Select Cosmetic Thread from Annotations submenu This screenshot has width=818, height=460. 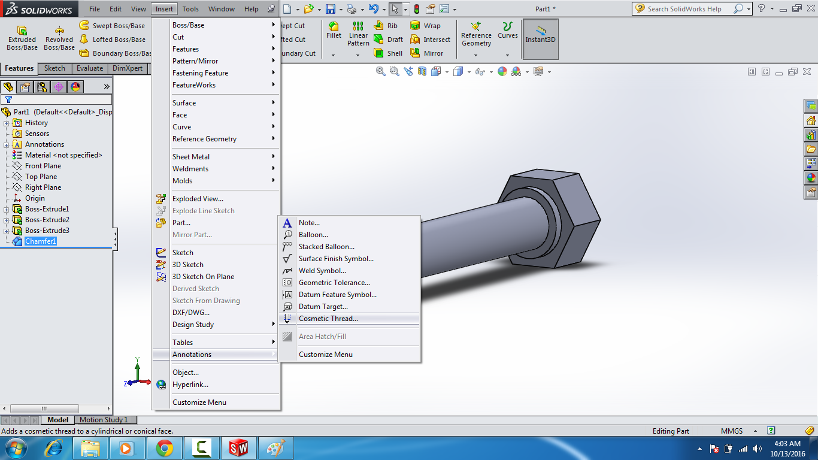[x=350, y=319]
